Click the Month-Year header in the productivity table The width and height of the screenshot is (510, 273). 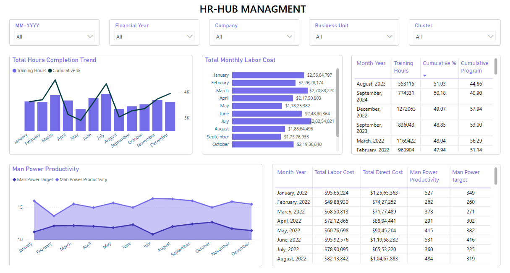(293, 172)
